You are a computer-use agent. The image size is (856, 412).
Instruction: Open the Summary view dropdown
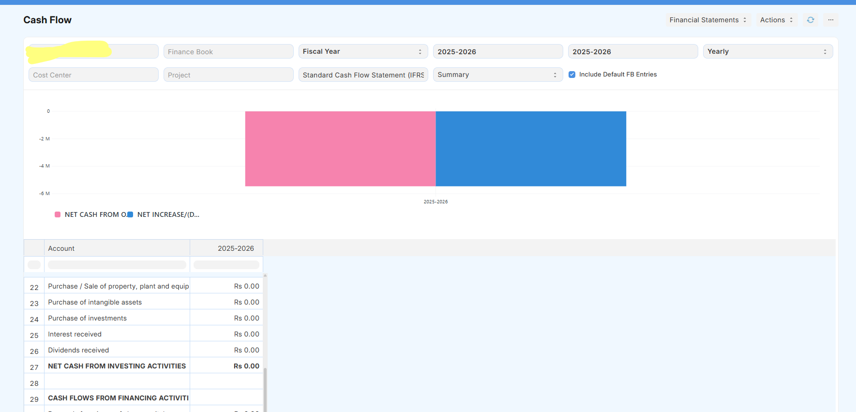click(497, 75)
